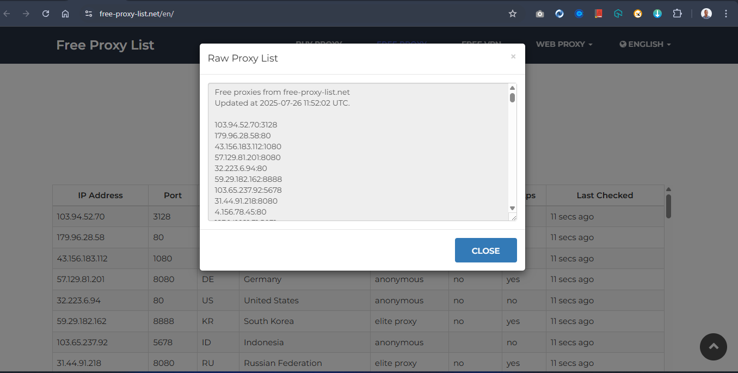Click the scroll-to-top arrow button
The image size is (738, 373).
point(714,347)
